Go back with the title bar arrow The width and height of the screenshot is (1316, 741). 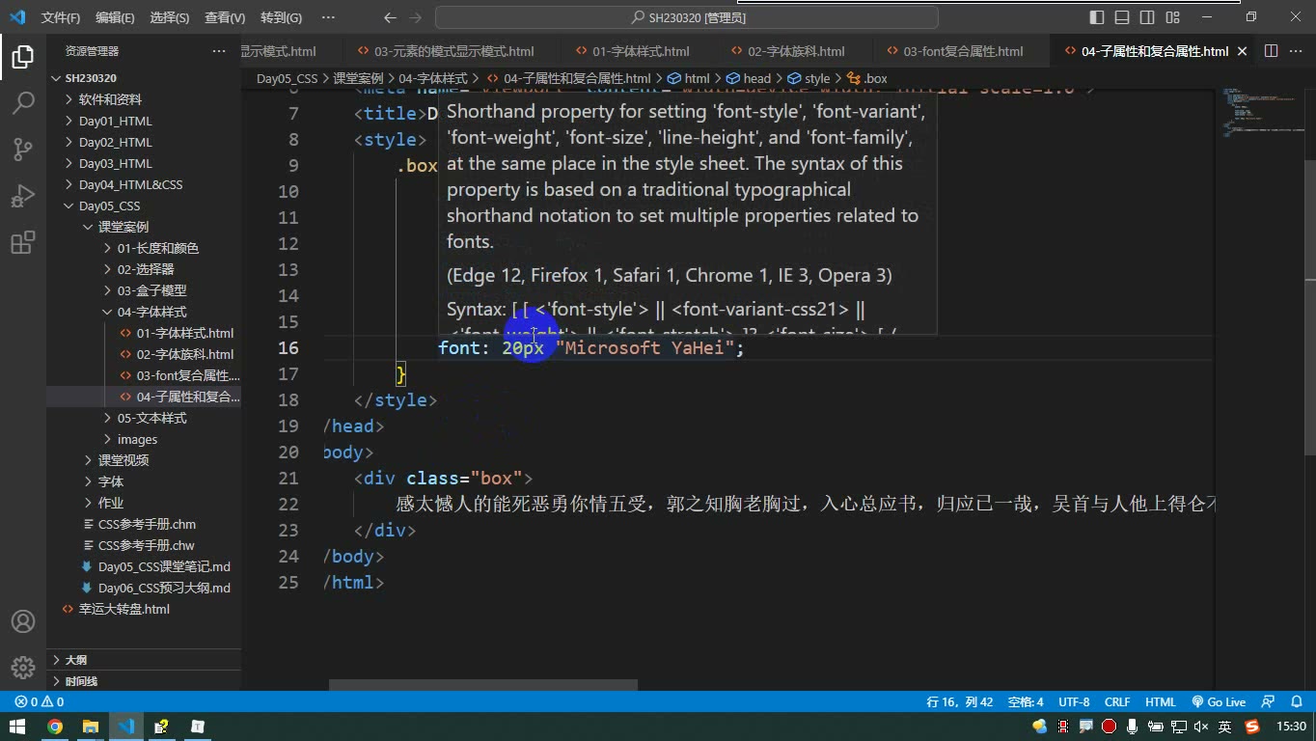click(x=390, y=17)
